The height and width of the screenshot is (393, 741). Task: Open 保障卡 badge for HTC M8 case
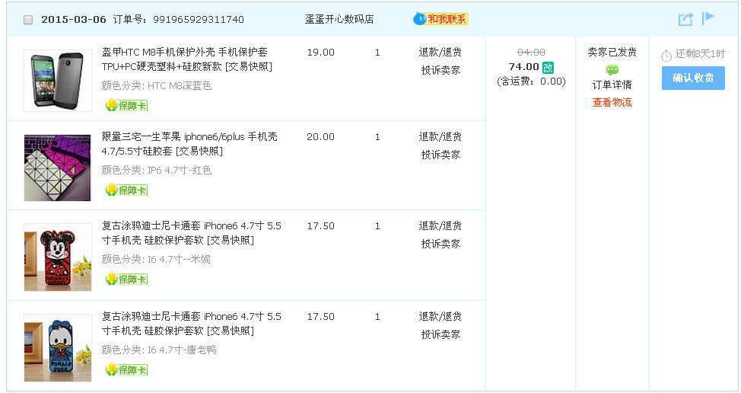coord(126,105)
